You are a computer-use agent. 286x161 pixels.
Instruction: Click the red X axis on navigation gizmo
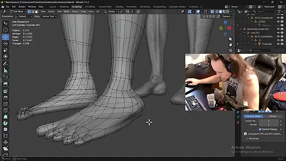(x=229, y=28)
